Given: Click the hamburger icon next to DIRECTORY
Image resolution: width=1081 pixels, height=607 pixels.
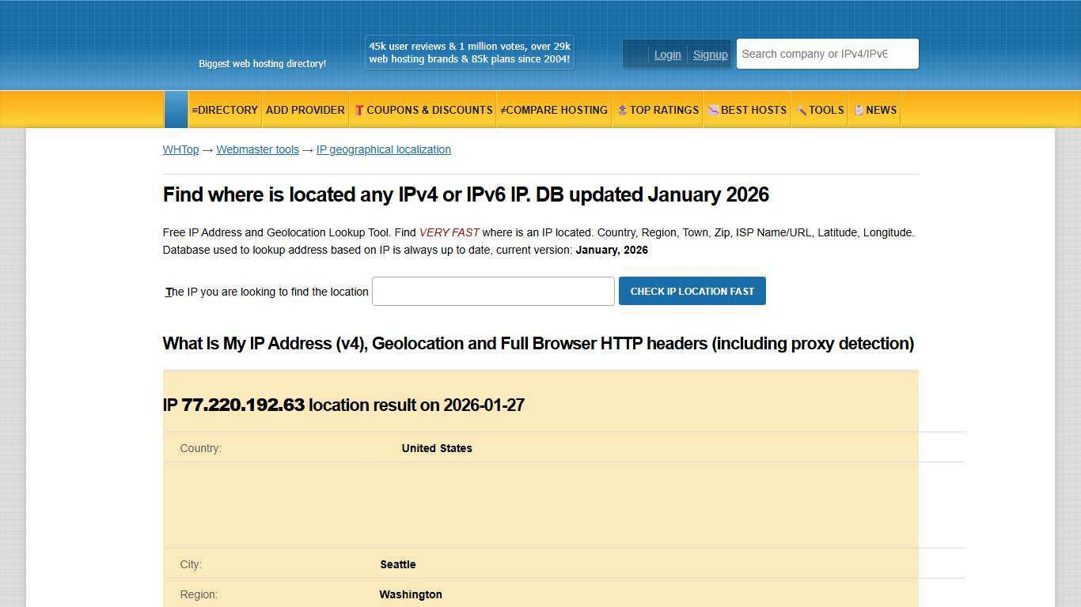Looking at the screenshot, I should 195,110.
